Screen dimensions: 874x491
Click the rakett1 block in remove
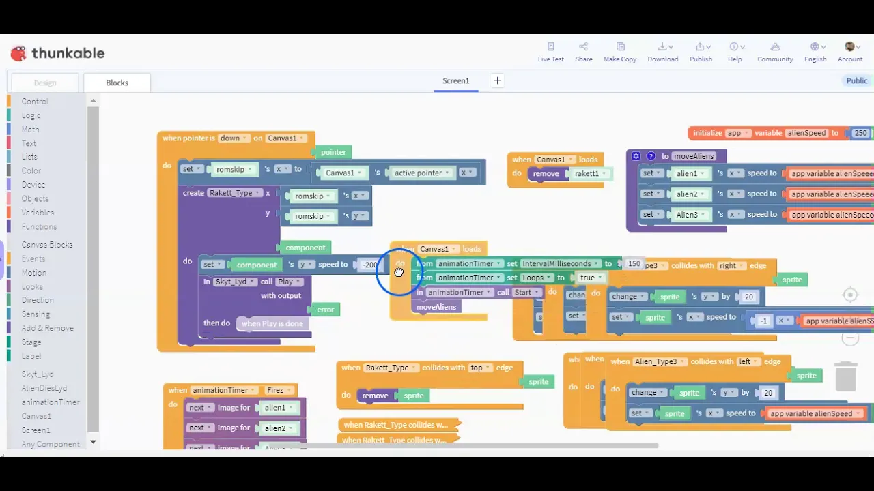590,173
